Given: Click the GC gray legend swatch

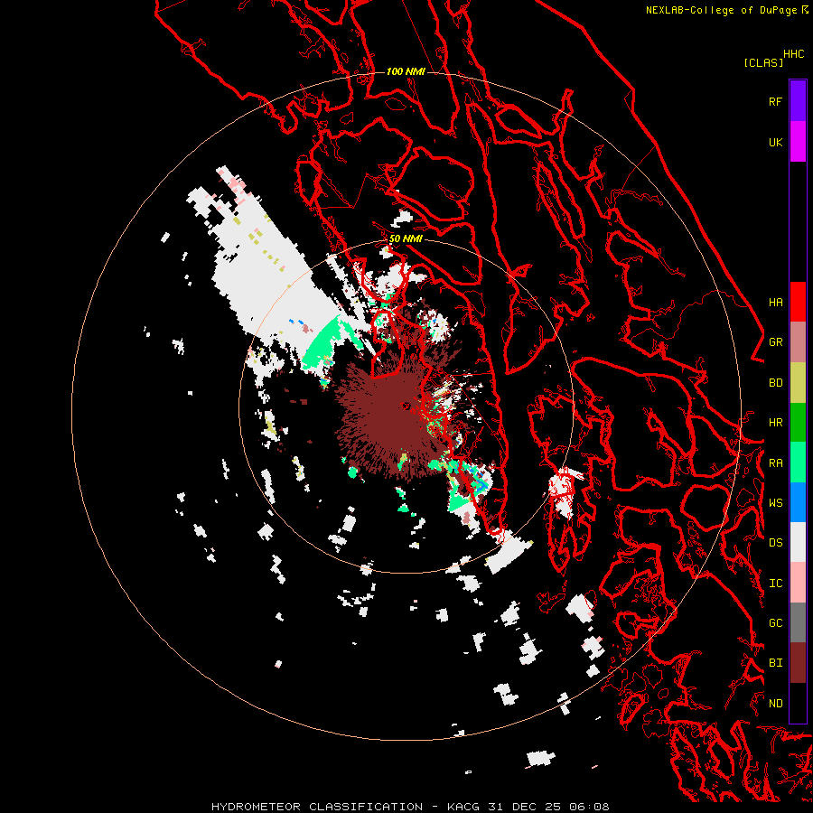Looking at the screenshot, I should (798, 622).
